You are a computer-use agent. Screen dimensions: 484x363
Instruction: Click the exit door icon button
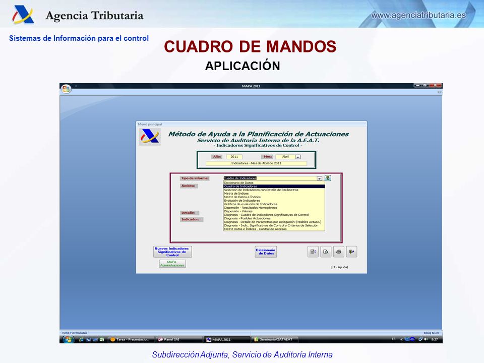pyautogui.click(x=351, y=252)
